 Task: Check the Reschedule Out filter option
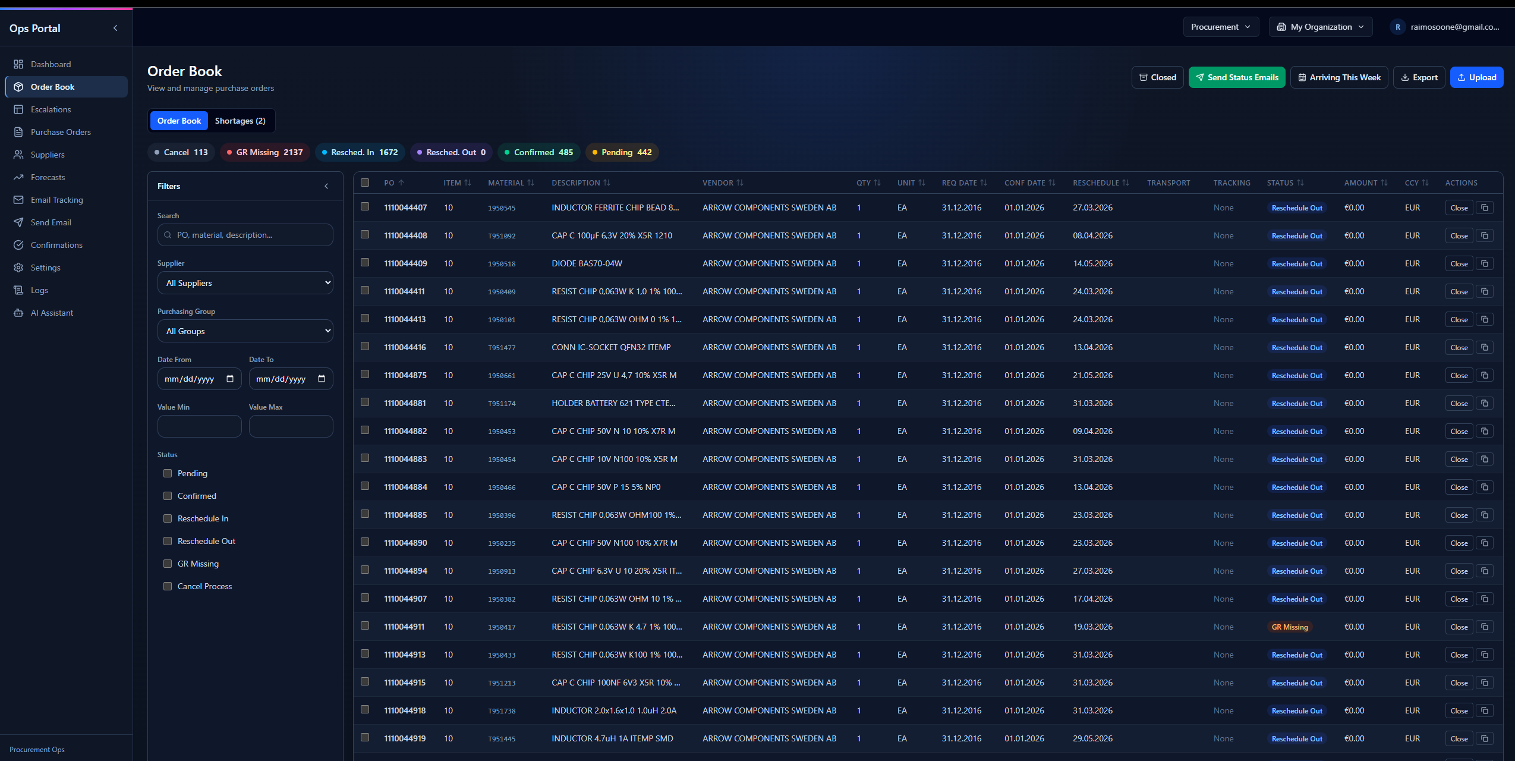[168, 541]
